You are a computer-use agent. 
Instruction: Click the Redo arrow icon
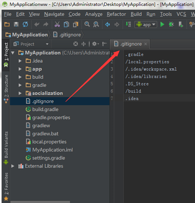[x=46, y=24]
